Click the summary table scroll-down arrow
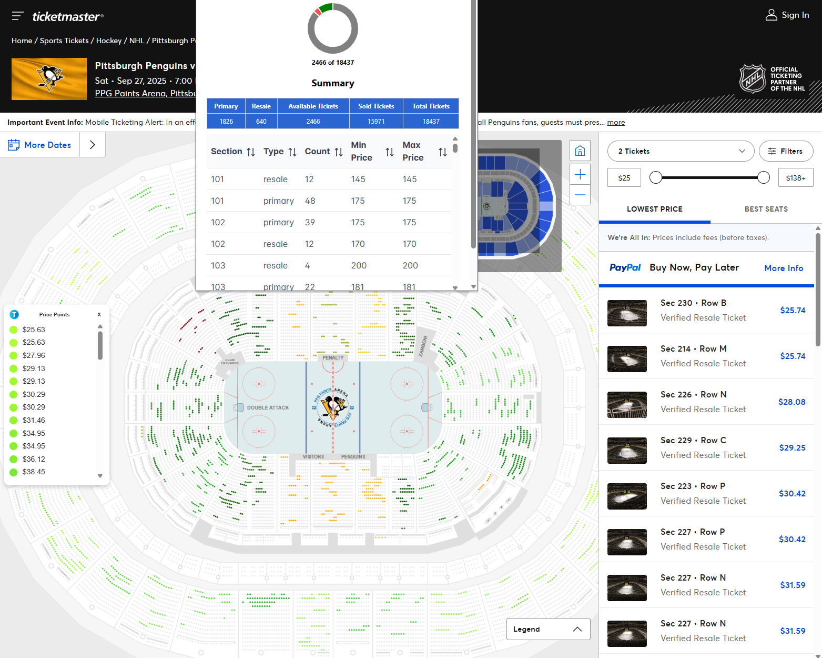The image size is (822, 658). [455, 288]
